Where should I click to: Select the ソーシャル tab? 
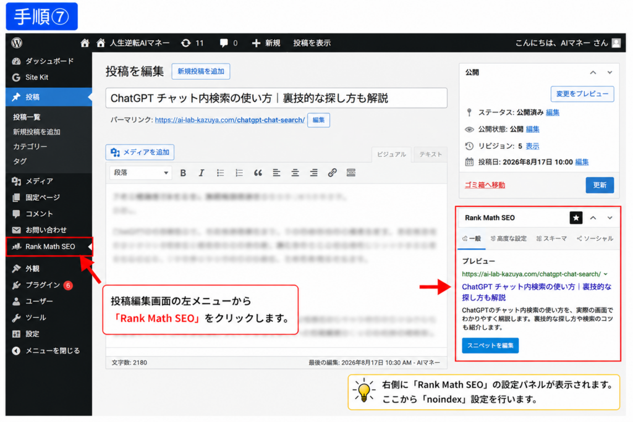[x=595, y=238]
